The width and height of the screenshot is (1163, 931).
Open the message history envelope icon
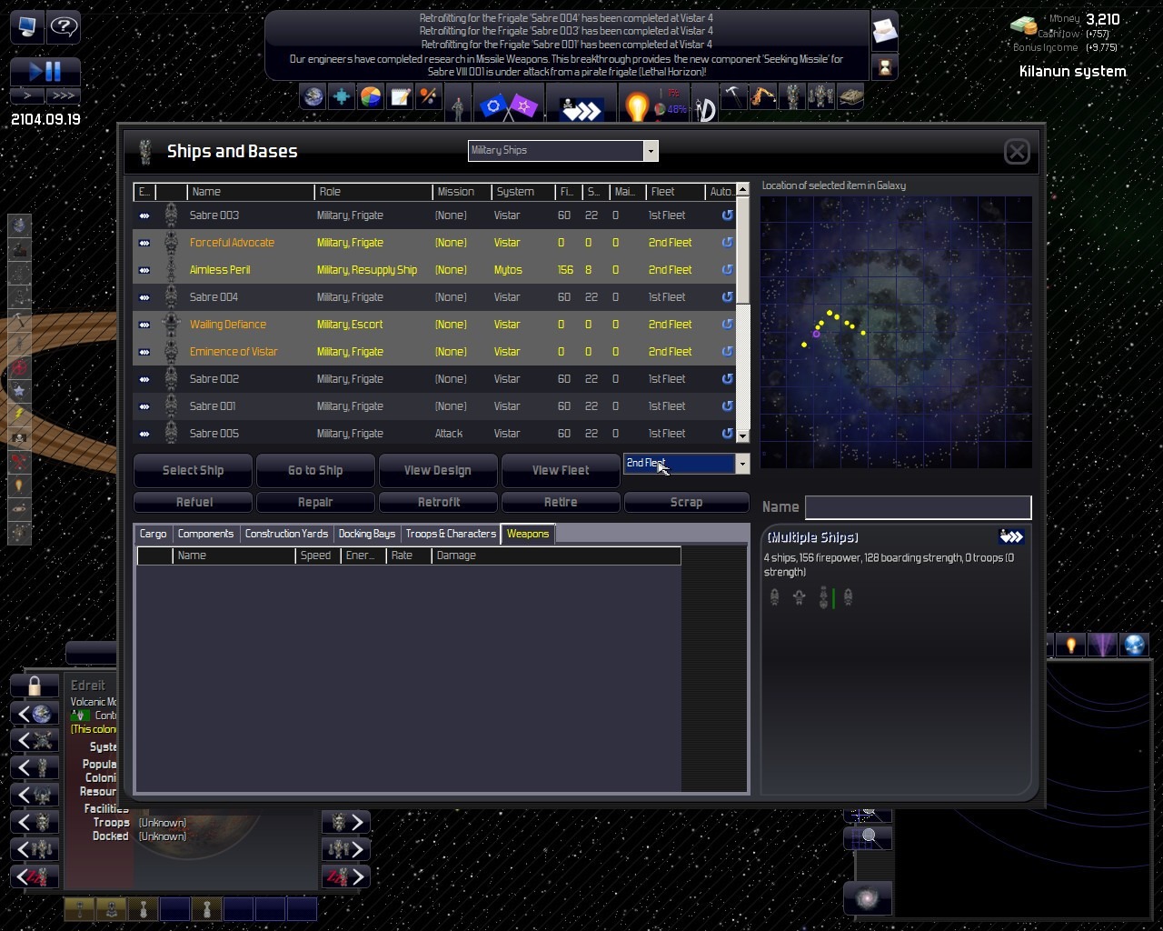click(x=884, y=32)
